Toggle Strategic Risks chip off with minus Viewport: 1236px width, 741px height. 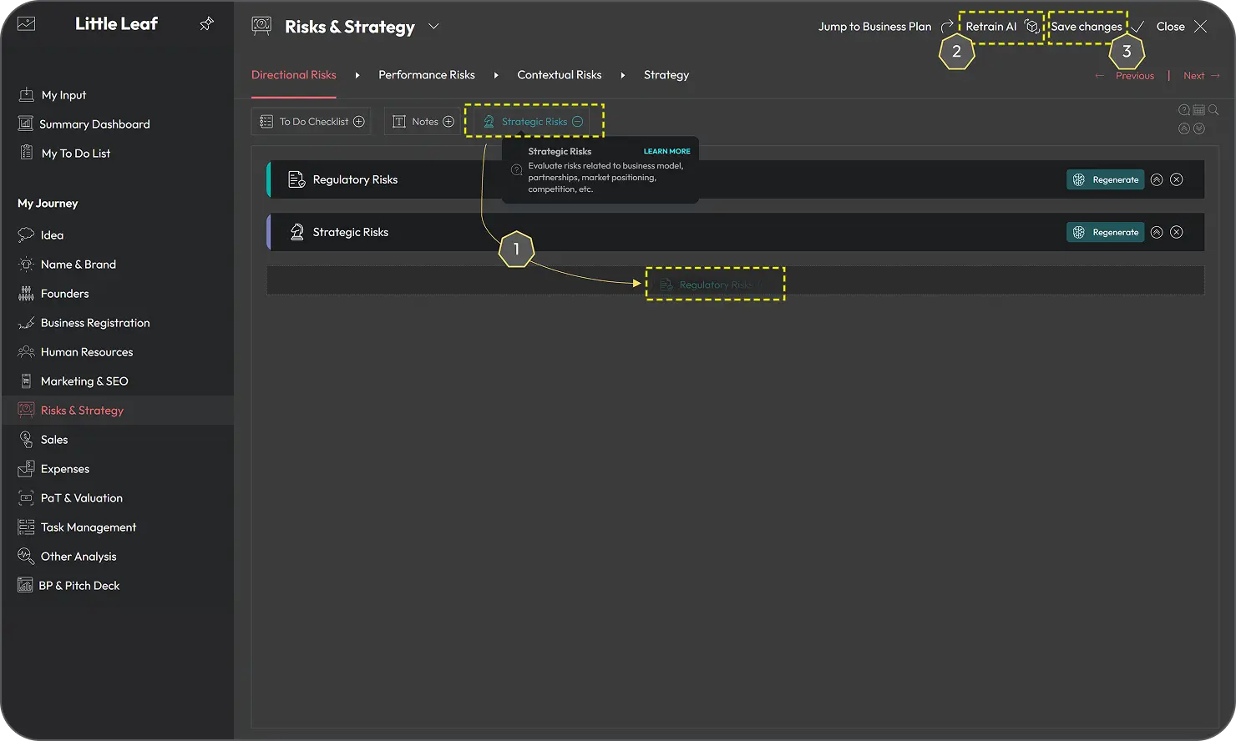pyautogui.click(x=577, y=122)
